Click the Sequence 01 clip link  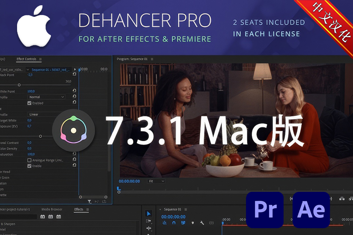pyautogui.click(x=51, y=70)
